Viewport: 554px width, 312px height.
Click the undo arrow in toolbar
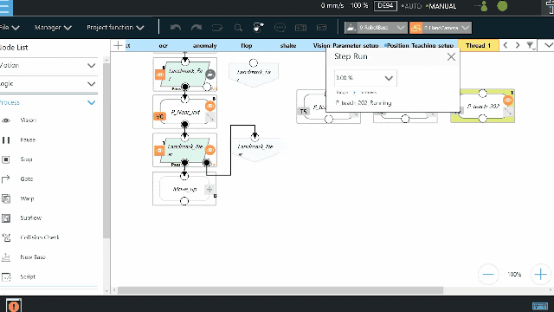point(175,28)
